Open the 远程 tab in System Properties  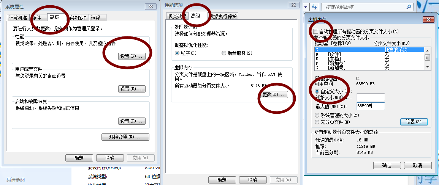coord(97,18)
